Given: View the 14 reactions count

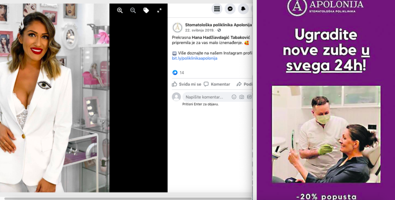Looking at the screenshot, I should click(x=182, y=73).
